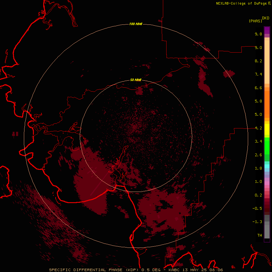
Task: Pick the light peach band of the color scale
Action: coord(267,62)
